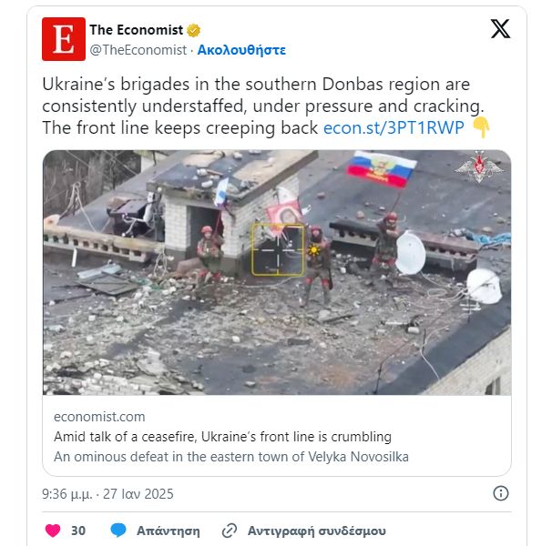Open the econ.st/3PT1RWP link
The width and height of the screenshot is (552, 546).
[394, 127]
